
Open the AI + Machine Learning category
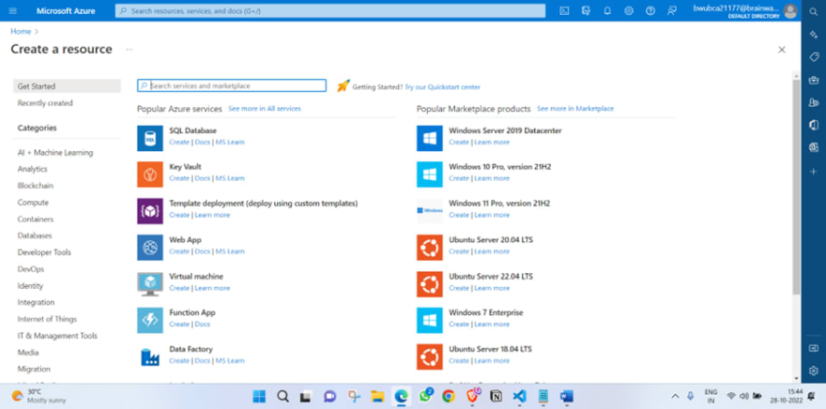point(55,153)
